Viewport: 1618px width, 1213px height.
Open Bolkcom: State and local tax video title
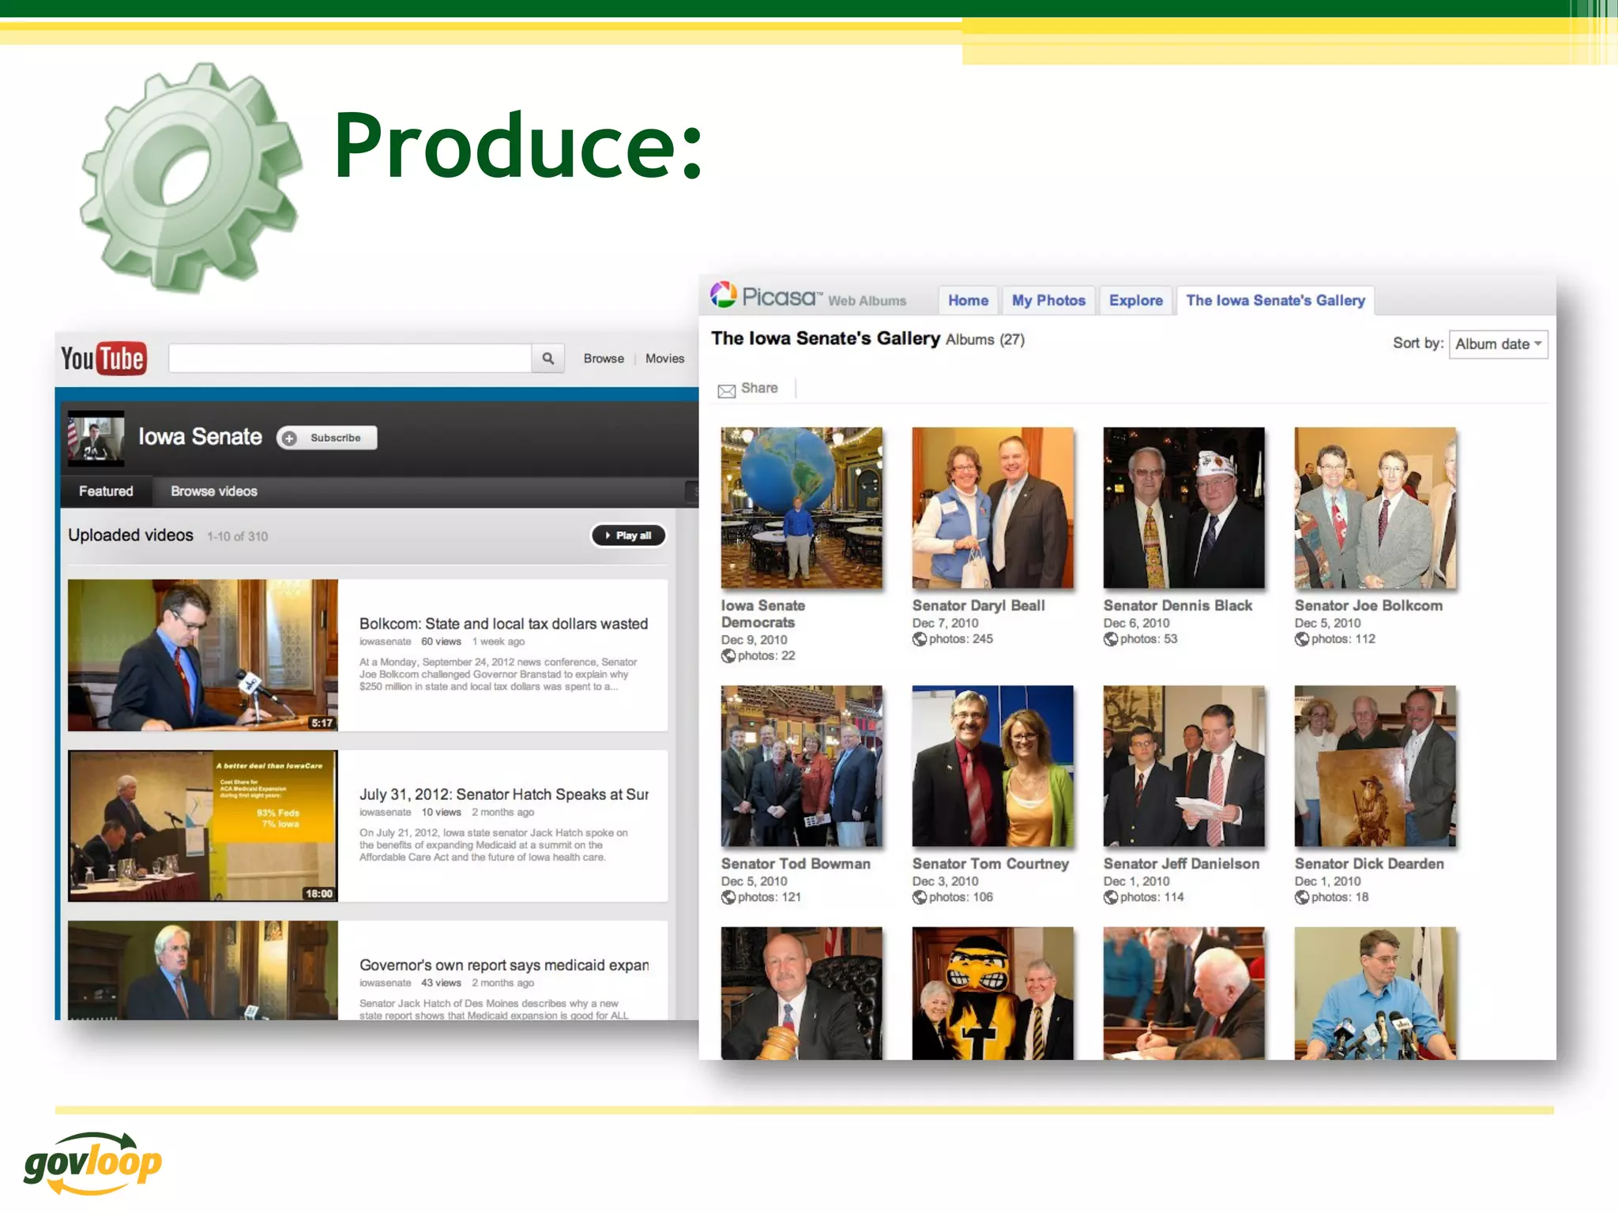pyautogui.click(x=503, y=624)
